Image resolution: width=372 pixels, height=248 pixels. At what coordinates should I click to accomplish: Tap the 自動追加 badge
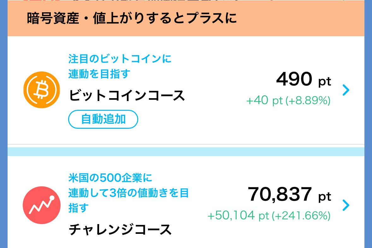pyautogui.click(x=103, y=119)
